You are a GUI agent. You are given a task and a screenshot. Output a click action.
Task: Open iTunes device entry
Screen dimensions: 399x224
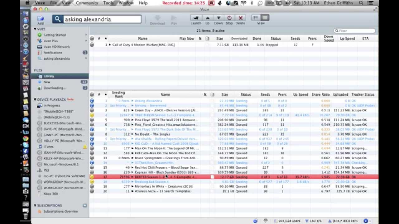click(48, 147)
